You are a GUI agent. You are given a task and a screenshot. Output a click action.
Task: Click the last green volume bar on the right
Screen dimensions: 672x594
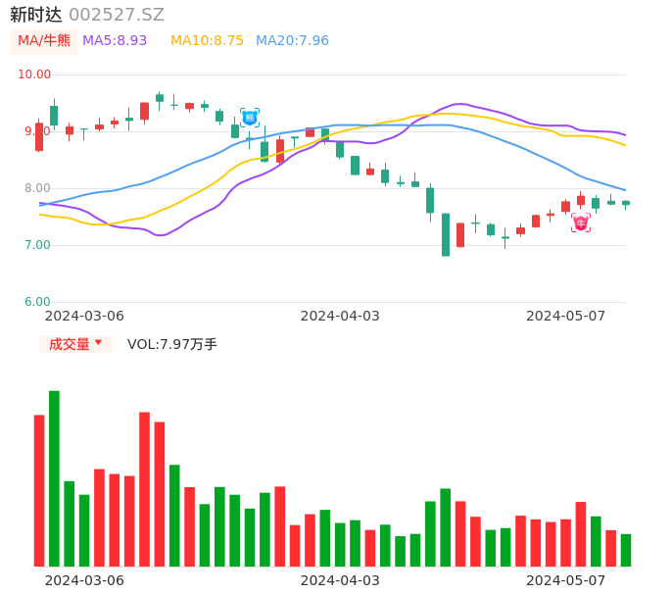(626, 550)
